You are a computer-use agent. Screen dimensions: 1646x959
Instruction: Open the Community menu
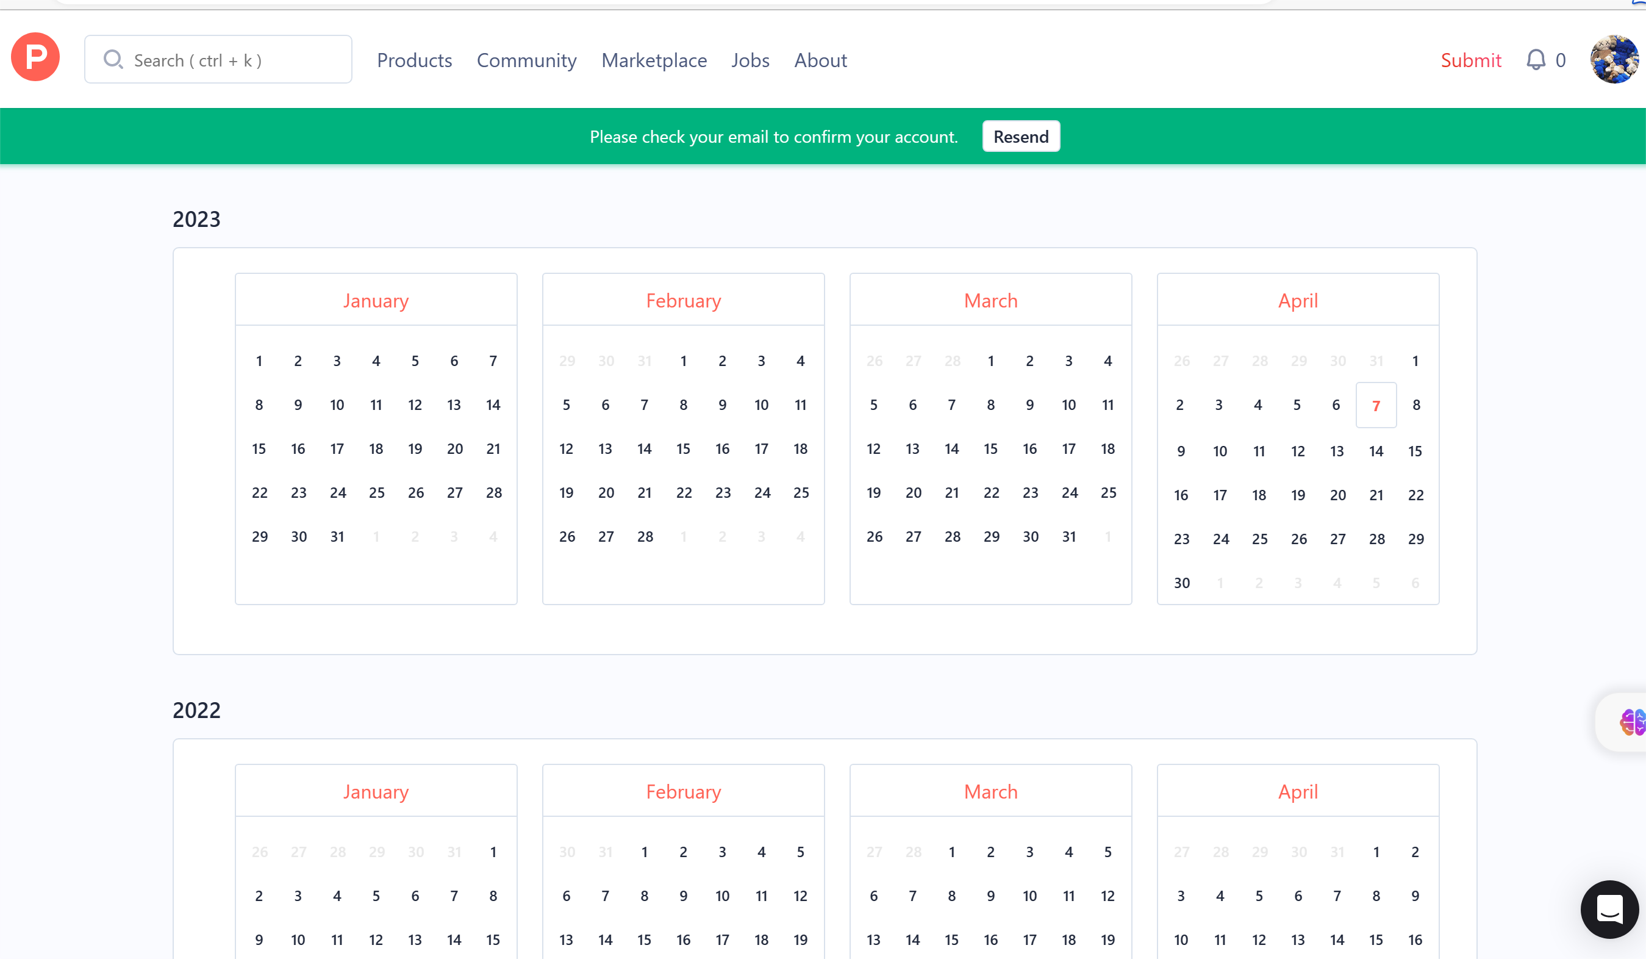[526, 60]
